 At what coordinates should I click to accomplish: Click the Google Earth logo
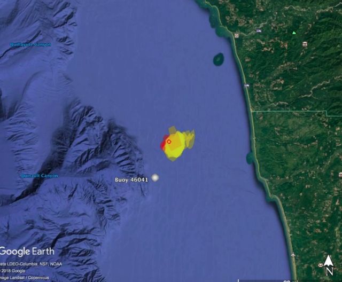[27, 251]
